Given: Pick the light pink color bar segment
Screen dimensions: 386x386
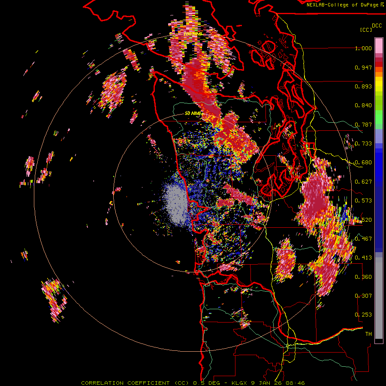Looking at the screenshot, I should point(379,46).
